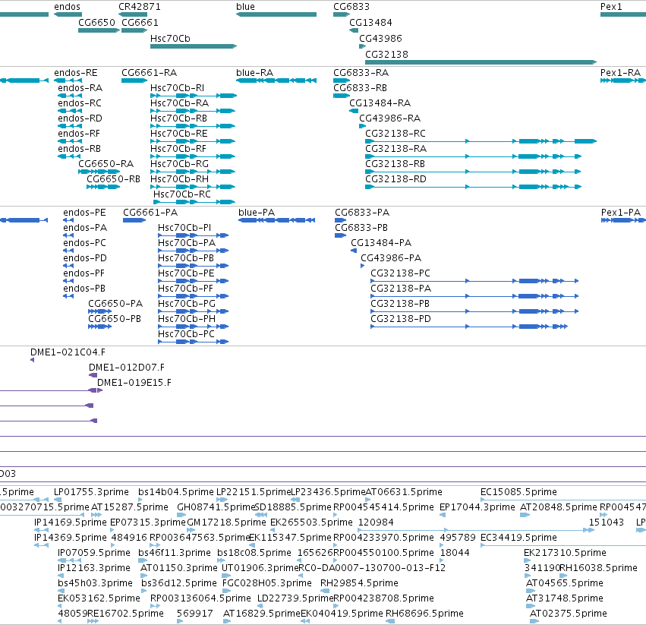
Task: Click protein blue-PA label
Action: pos(257,213)
